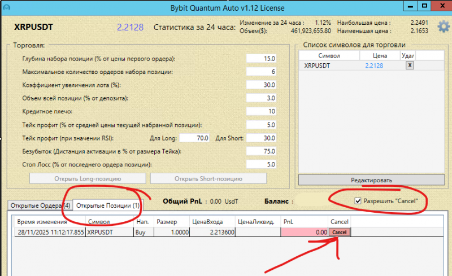Screen dimensions: 452x276
Task: Edit RSI Для Short field 30.0
Action: click(261, 138)
